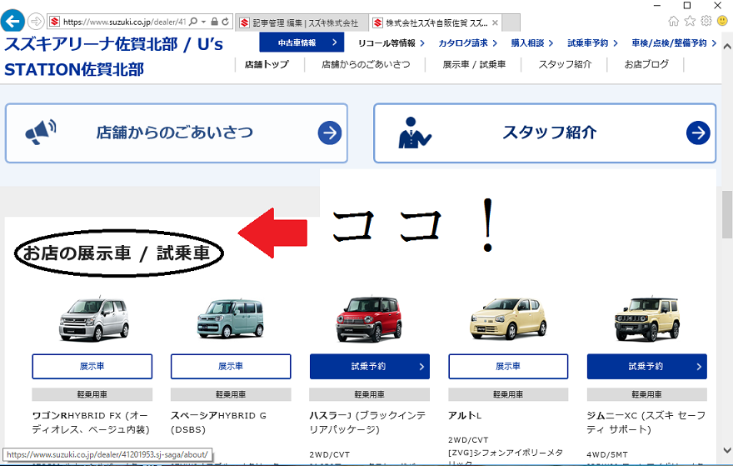Open the browser home icon

pos(673,21)
